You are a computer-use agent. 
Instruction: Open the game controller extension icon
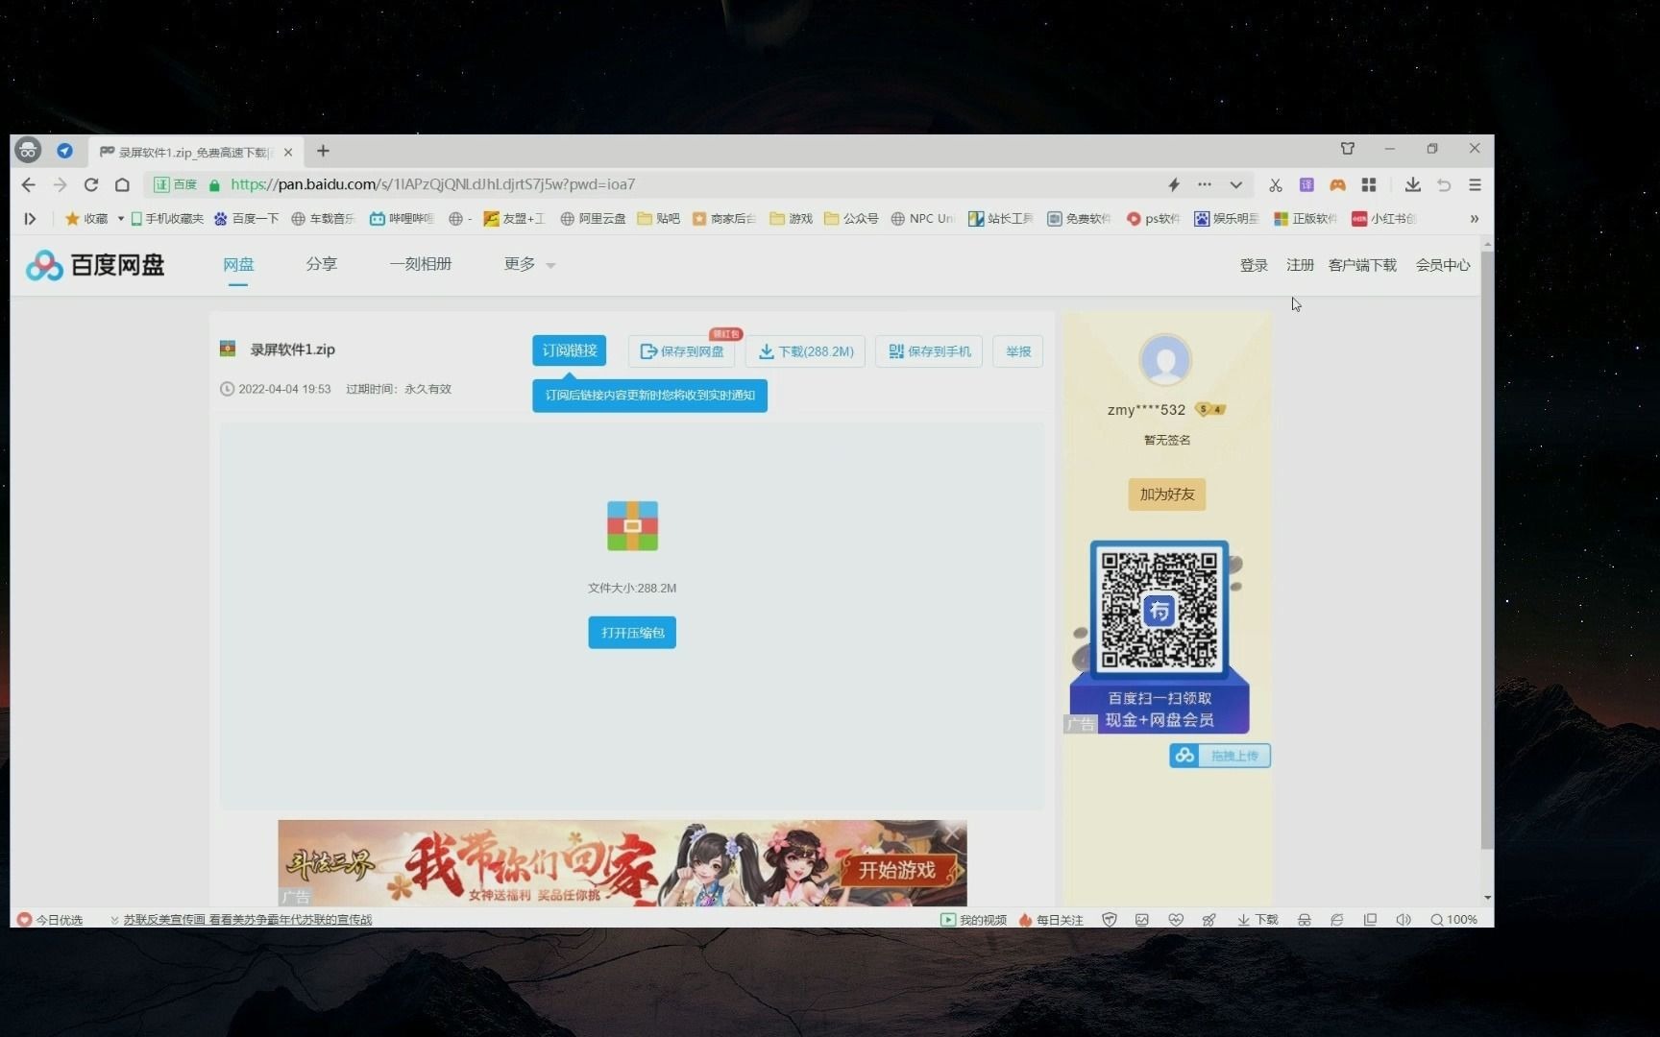click(x=1337, y=184)
